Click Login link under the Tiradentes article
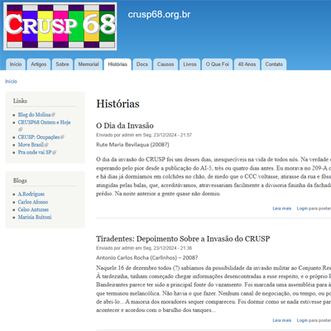The height and width of the screenshot is (331, 331). [x=302, y=320]
